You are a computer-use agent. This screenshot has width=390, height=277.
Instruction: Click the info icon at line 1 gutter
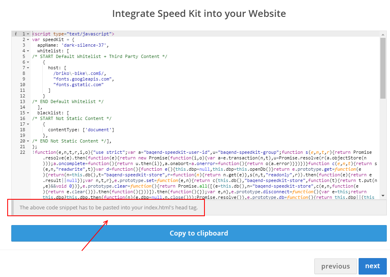click(16, 34)
